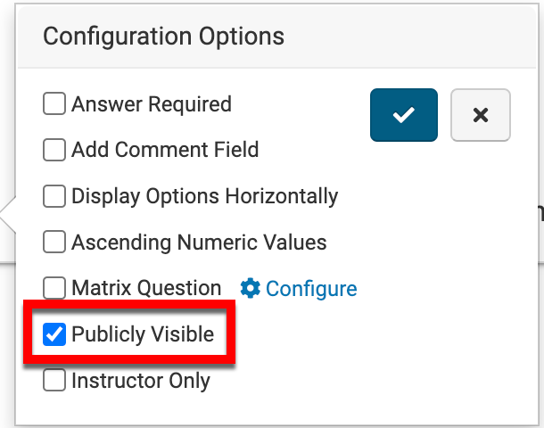Screen dimensions: 544x428
Task: Click the X cancel button
Action: pos(481,115)
